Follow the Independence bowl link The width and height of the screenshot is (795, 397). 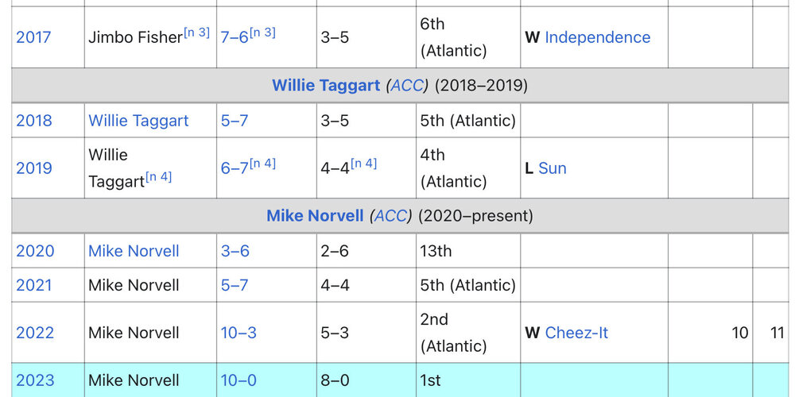pyautogui.click(x=597, y=37)
